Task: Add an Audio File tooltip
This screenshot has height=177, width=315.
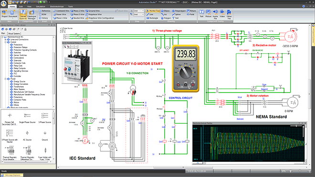Action: pyautogui.click(x=215, y=14)
